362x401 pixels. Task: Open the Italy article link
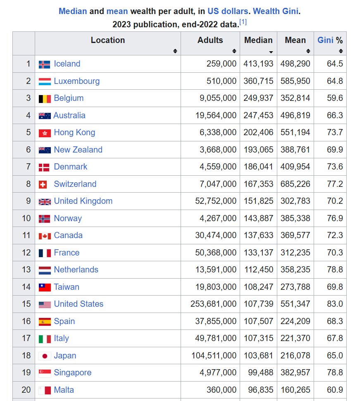(61, 338)
